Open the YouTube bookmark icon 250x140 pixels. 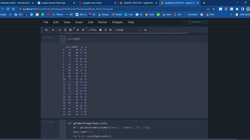[x=48, y=14]
